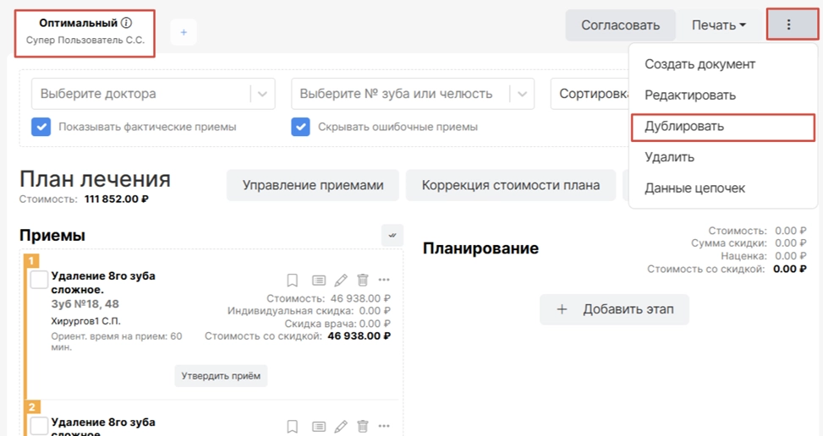Viewport: 823px width, 436px height.
Task: Select checkbox of first appointment
Action: [39, 281]
